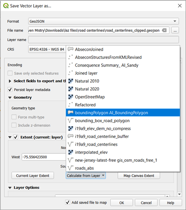Toggle the Extent (current: layer) checkbox
Image resolution: width=186 pixels, height=210 pixels.
16,137
